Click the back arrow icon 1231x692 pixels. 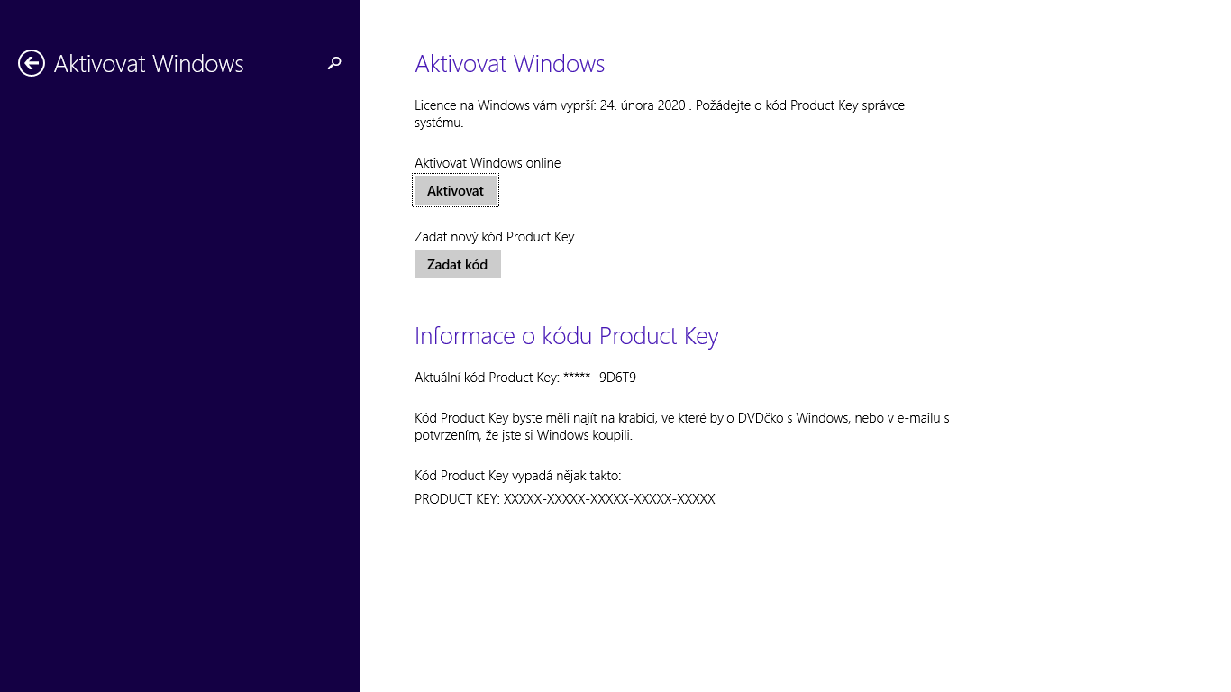pos(32,63)
